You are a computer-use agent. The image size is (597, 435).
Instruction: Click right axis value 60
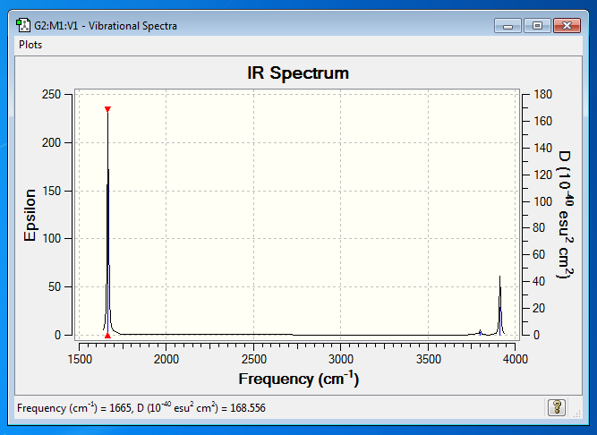(x=539, y=254)
